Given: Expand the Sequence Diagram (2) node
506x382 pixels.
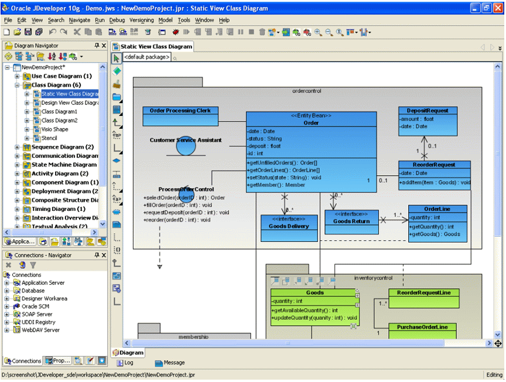Looking at the screenshot, I should pyautogui.click(x=17, y=147).
